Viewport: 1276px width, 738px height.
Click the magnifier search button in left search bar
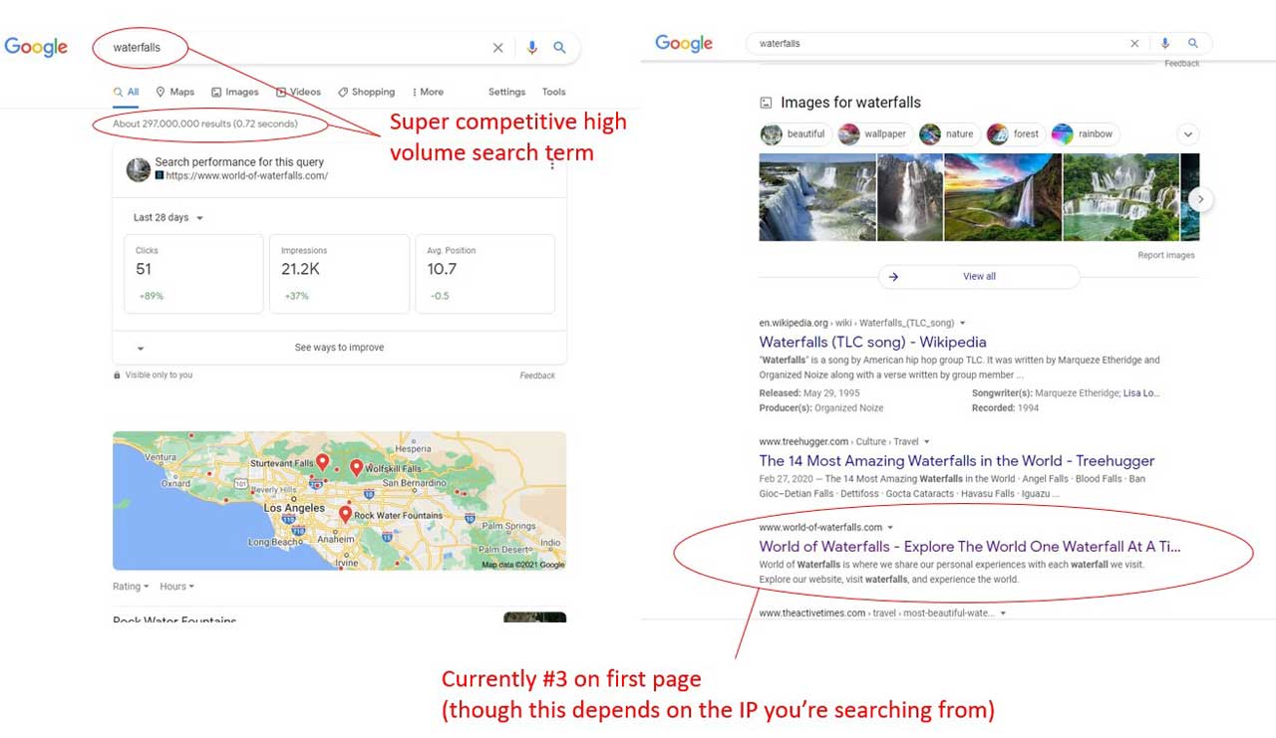(560, 48)
